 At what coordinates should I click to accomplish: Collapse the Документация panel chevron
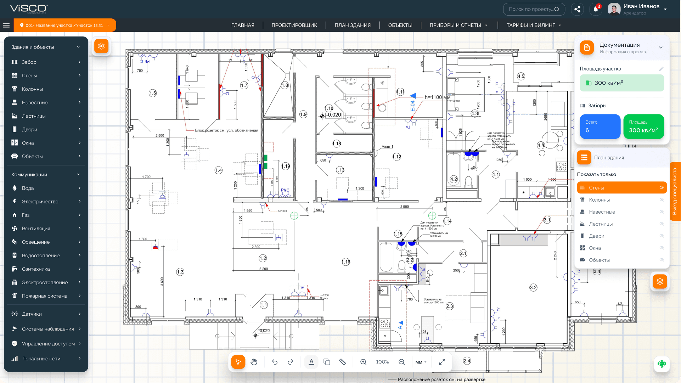660,47
